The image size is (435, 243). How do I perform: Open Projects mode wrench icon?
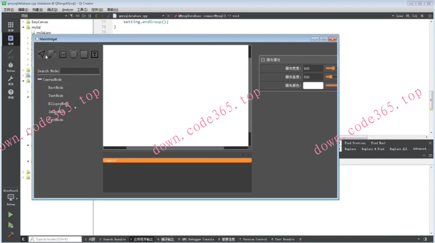pyautogui.click(x=10, y=80)
